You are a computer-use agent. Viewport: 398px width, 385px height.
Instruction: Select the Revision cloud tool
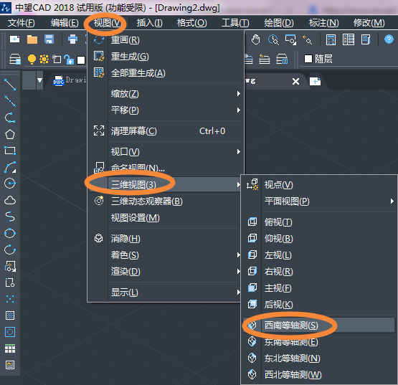coord(10,200)
